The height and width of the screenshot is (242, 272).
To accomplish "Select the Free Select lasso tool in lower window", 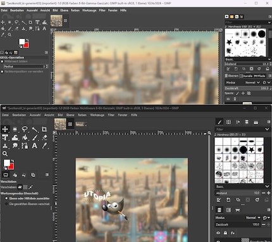I will 25,129.
